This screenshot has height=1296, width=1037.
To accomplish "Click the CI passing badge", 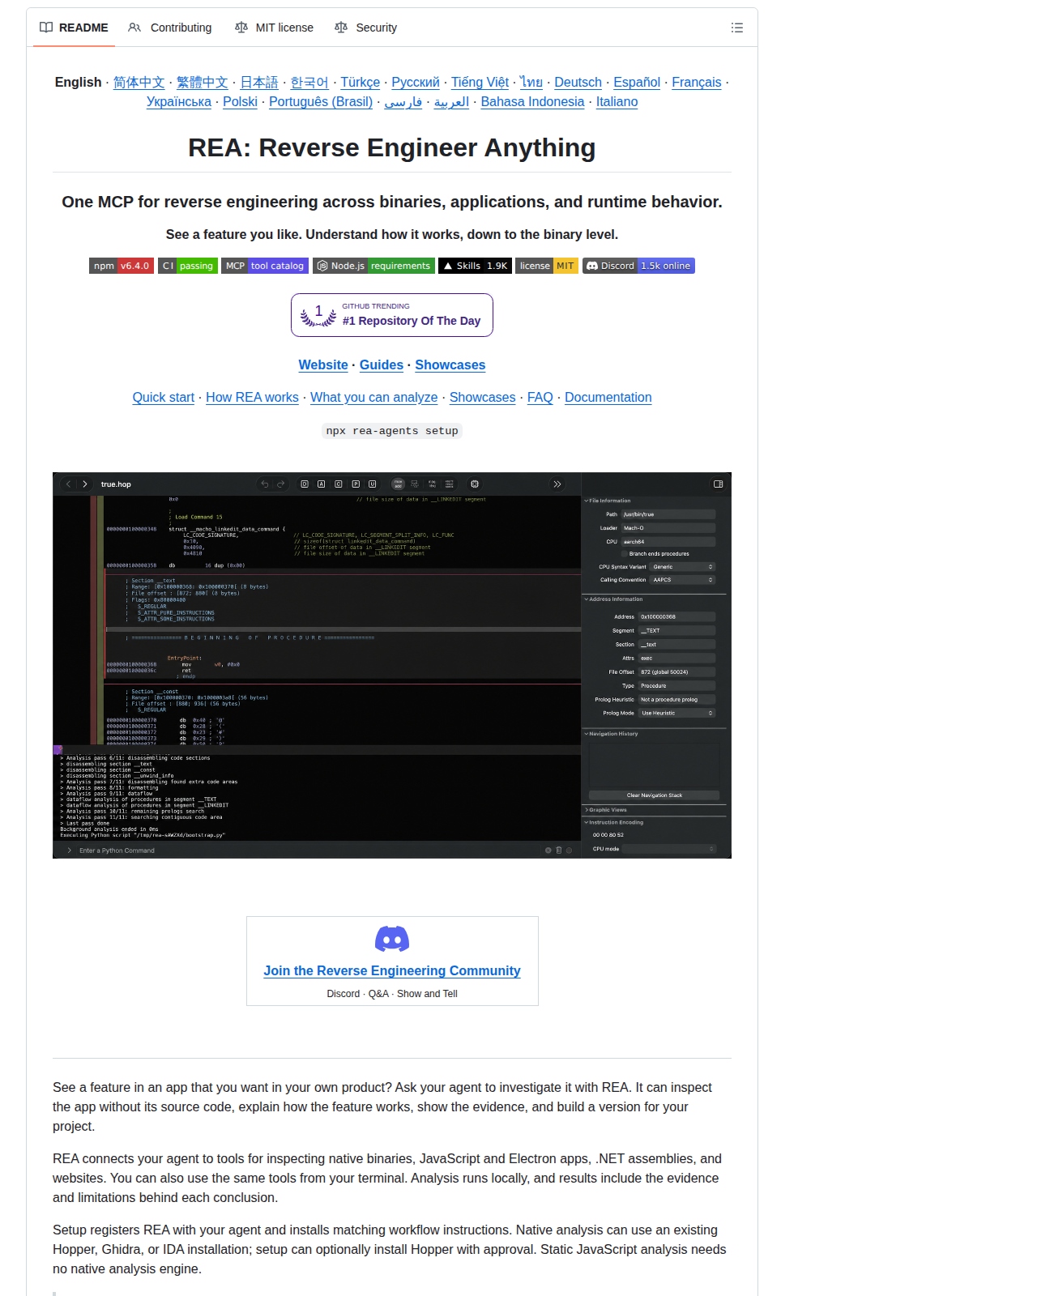I will (188, 266).
